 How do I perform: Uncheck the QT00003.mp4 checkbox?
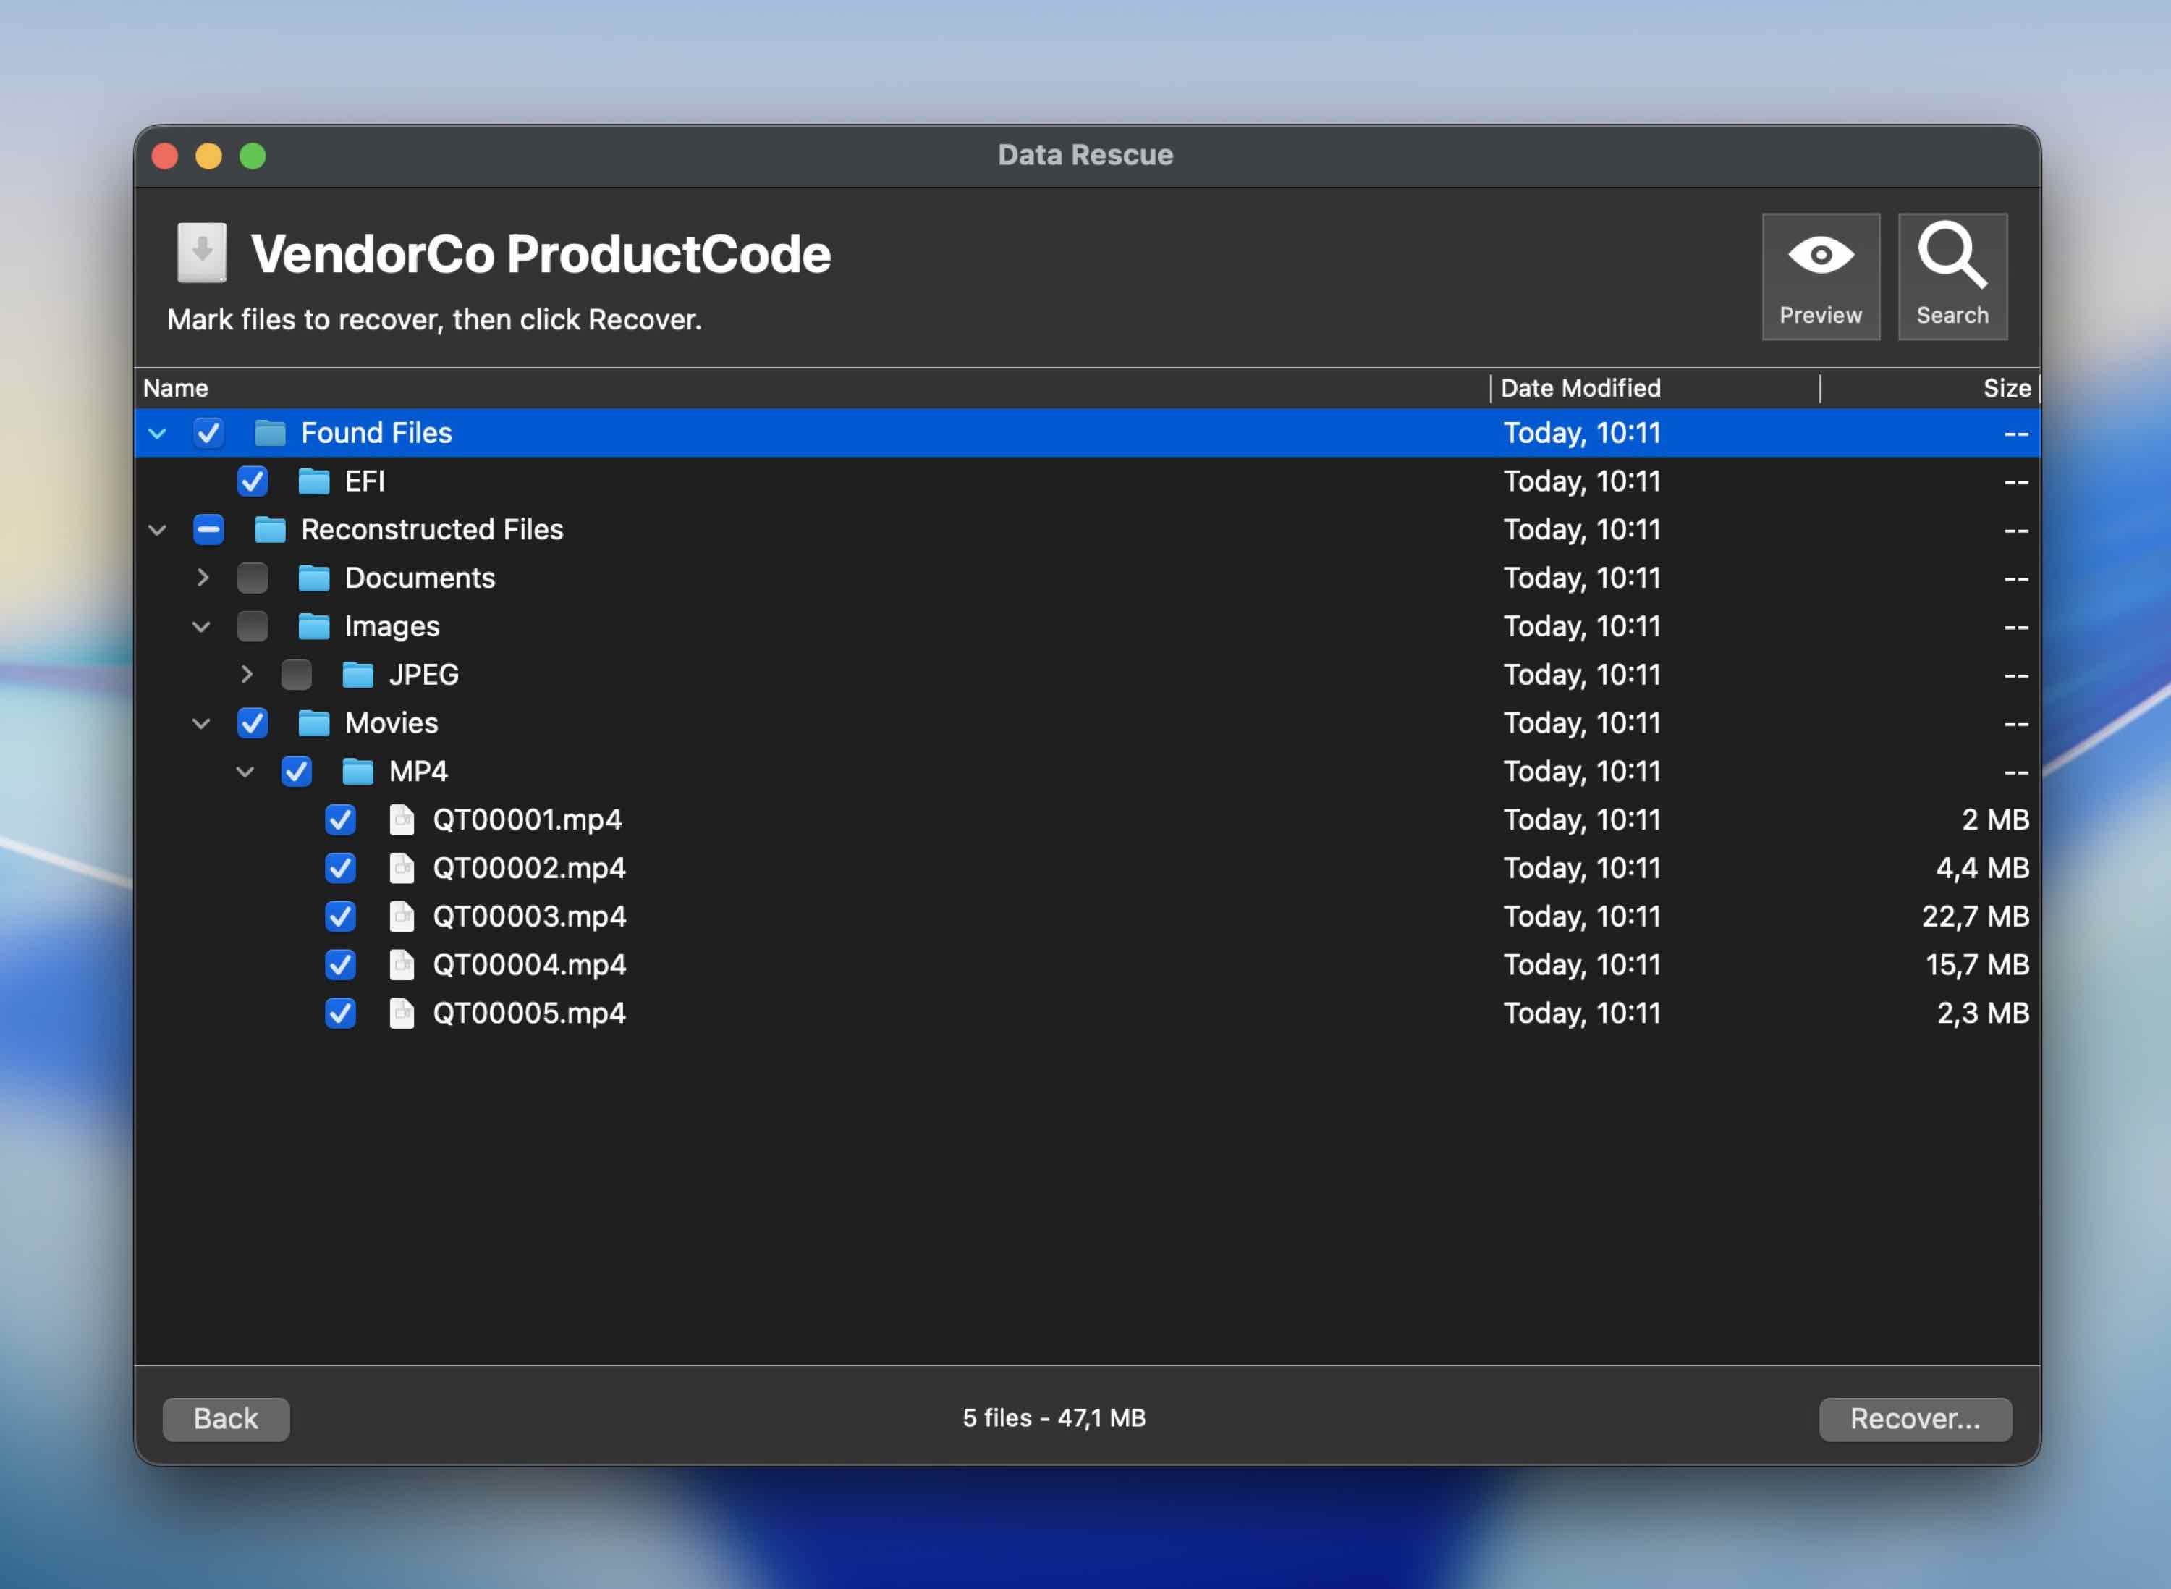click(x=340, y=916)
